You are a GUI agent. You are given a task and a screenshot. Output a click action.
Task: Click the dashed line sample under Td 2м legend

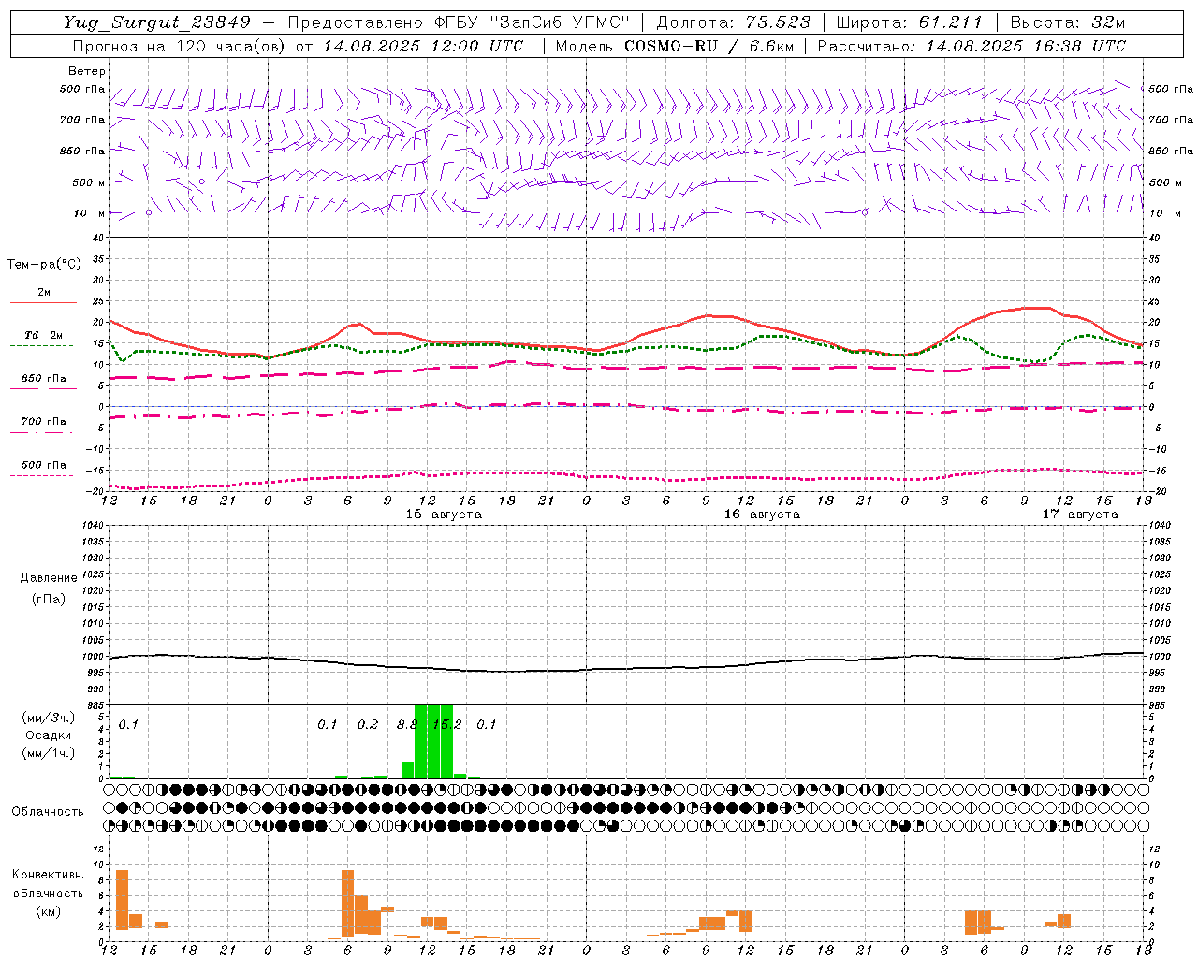(42, 346)
